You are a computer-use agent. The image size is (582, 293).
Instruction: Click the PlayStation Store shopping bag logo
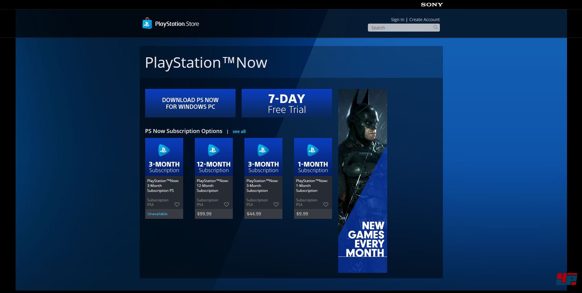tap(147, 24)
